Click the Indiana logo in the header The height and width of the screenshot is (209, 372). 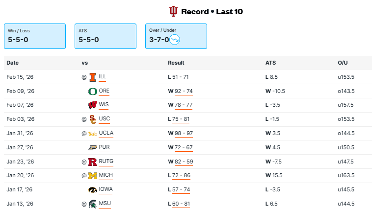point(173,11)
